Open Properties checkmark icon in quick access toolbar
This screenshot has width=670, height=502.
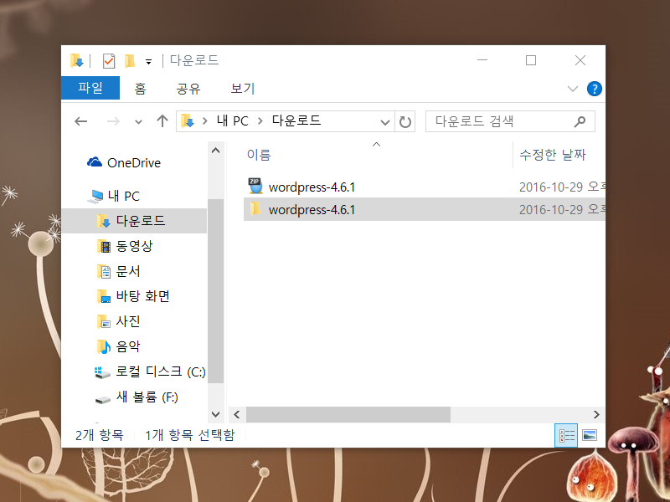[109, 61]
